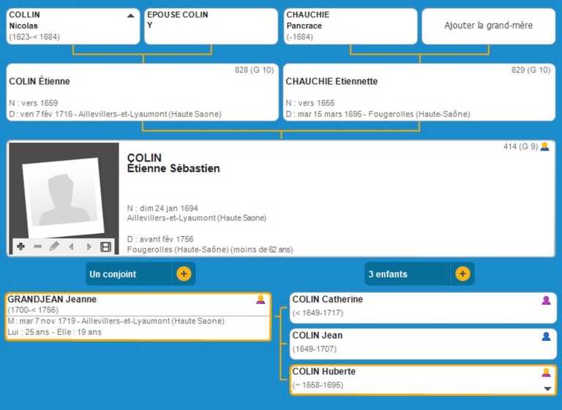Screen dimensions: 562x410
Task: Click 'Ajouter la grand-mère' button
Action: (x=488, y=26)
